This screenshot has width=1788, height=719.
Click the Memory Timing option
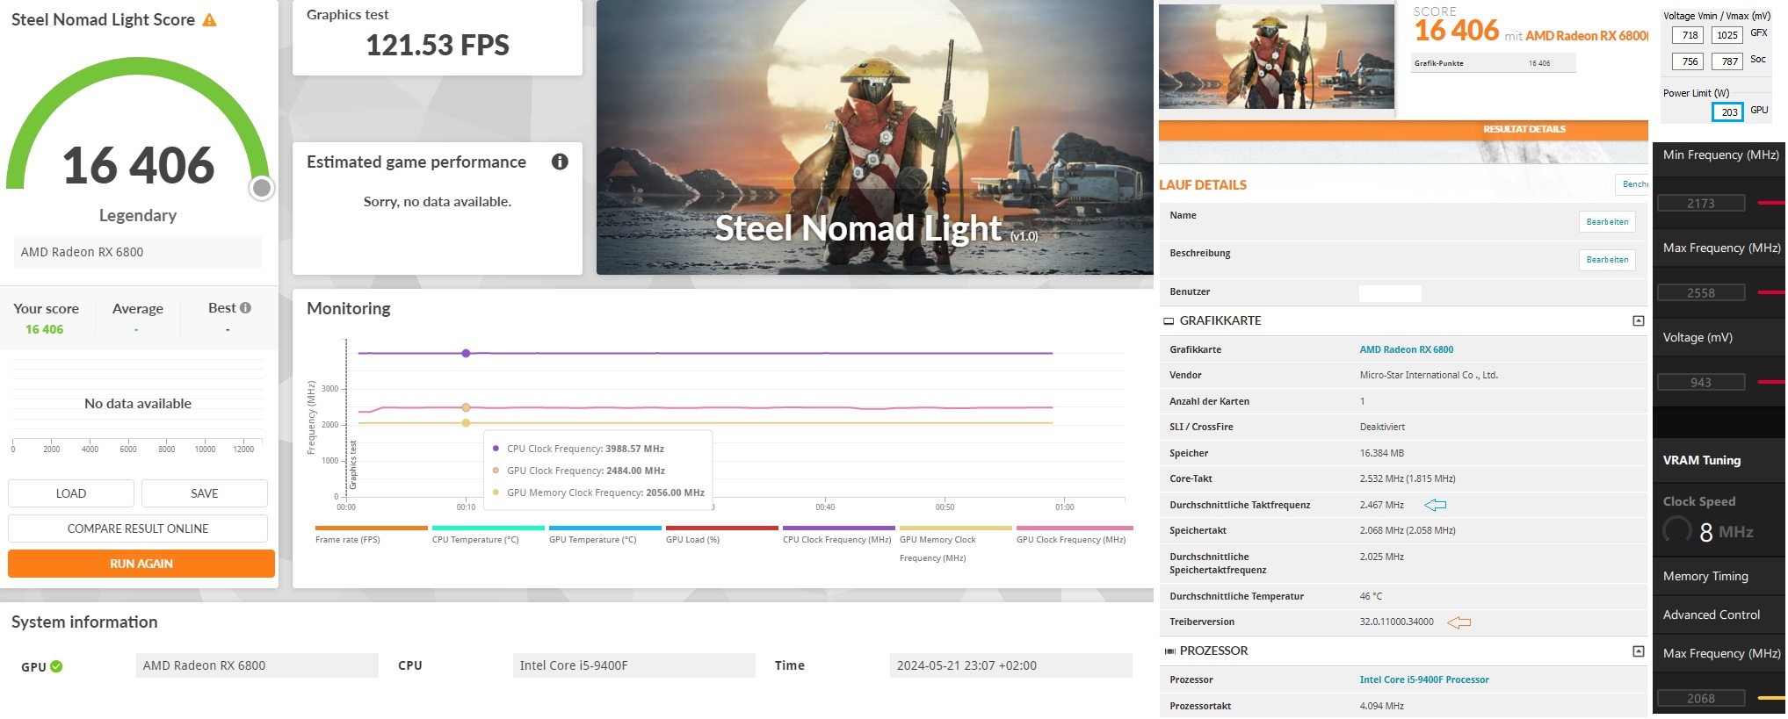click(1705, 576)
